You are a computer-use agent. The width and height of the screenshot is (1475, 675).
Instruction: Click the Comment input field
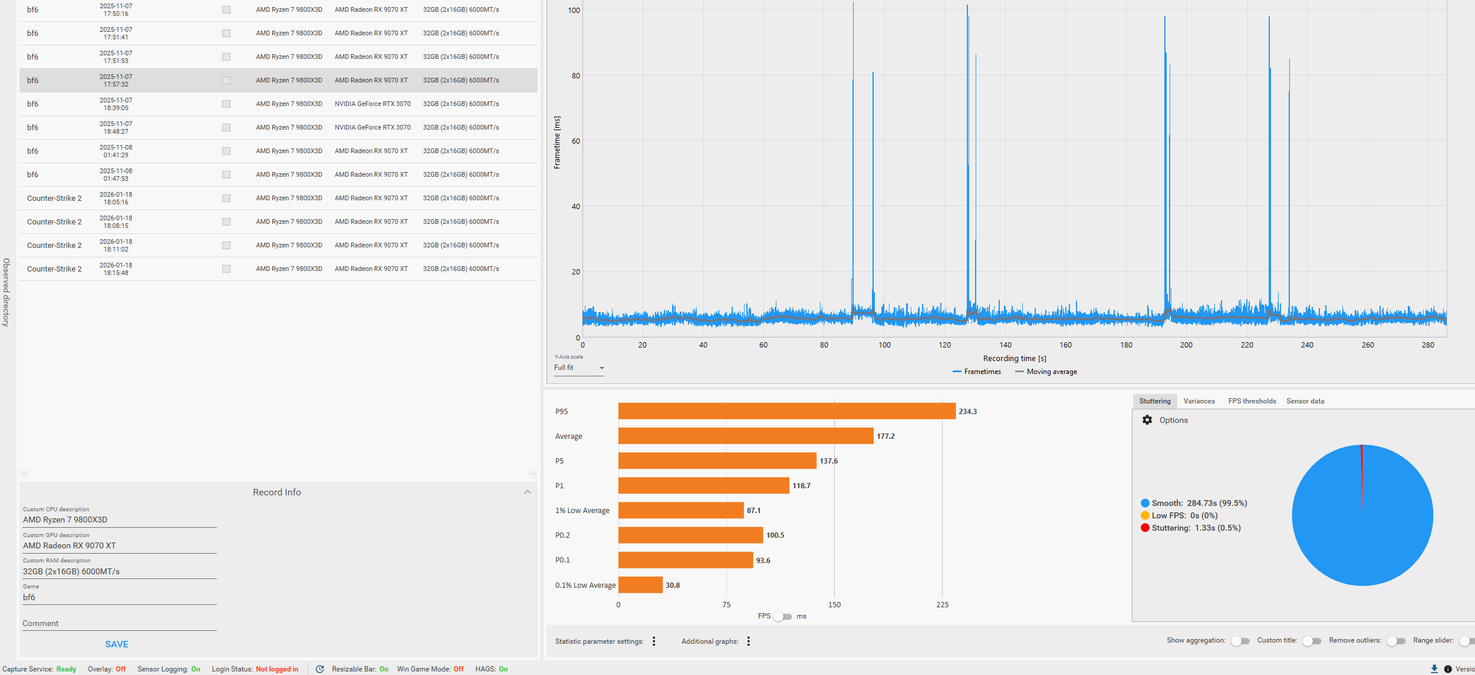[119, 624]
